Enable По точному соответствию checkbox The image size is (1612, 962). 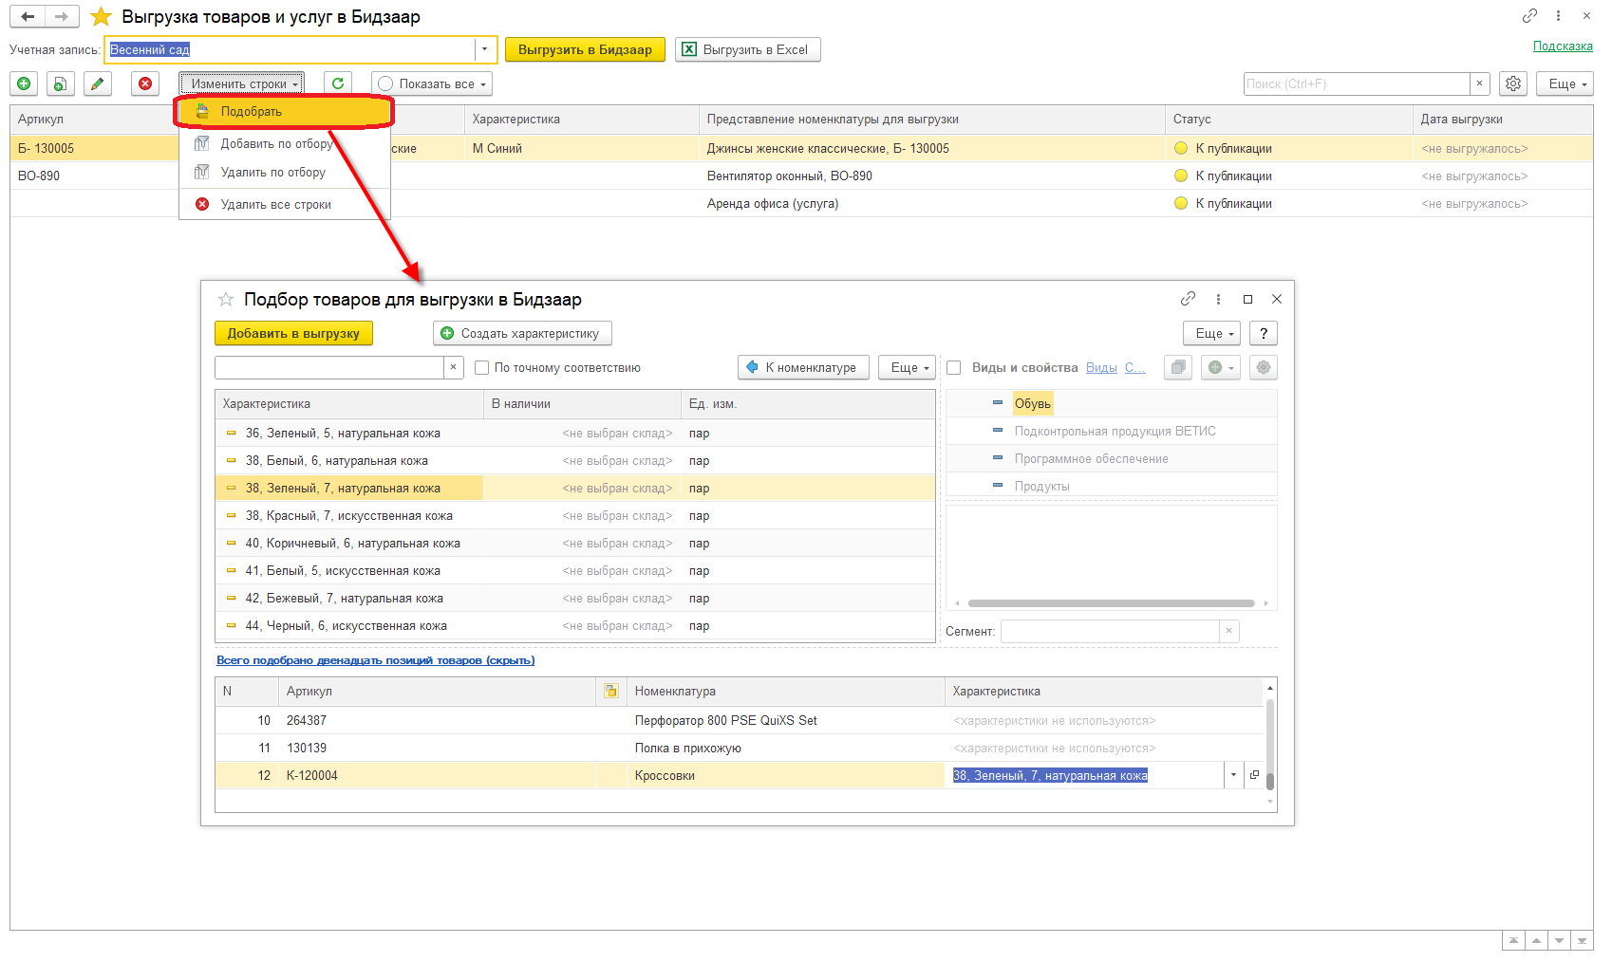[482, 368]
